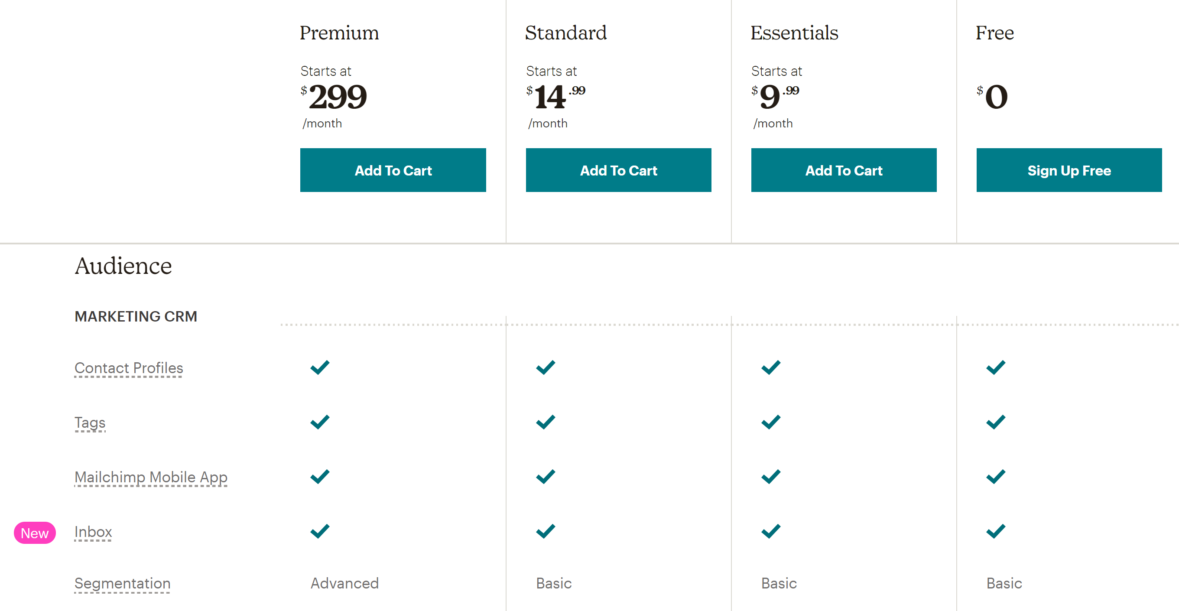Click the Advanced segmentation value under Premium
Viewport: 1179px width, 611px height.
(344, 583)
